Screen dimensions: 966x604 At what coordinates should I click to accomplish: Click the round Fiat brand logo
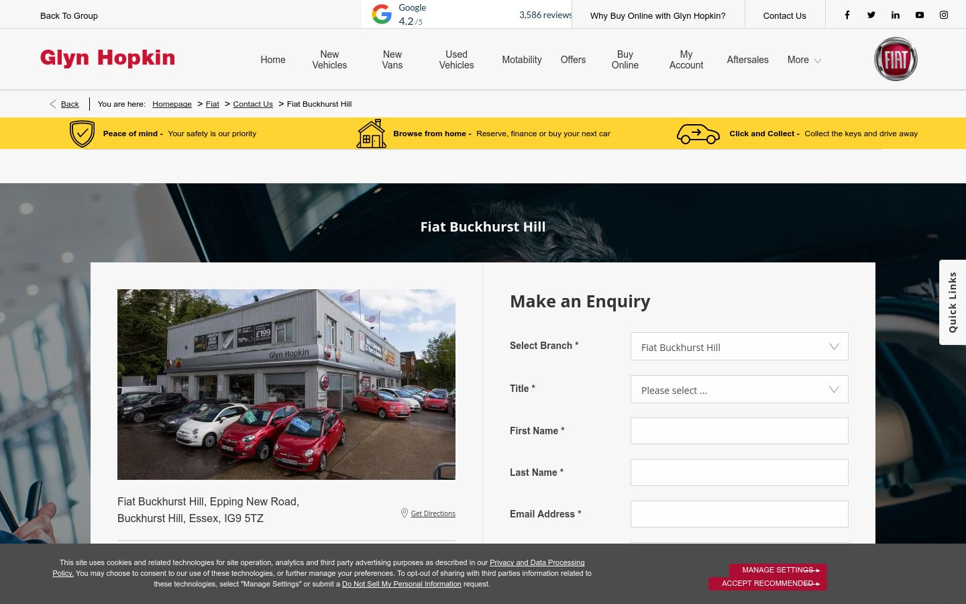click(x=896, y=59)
